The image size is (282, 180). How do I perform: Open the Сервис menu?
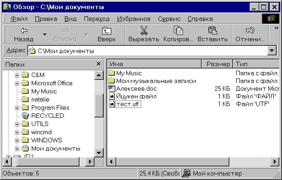coord(169,19)
